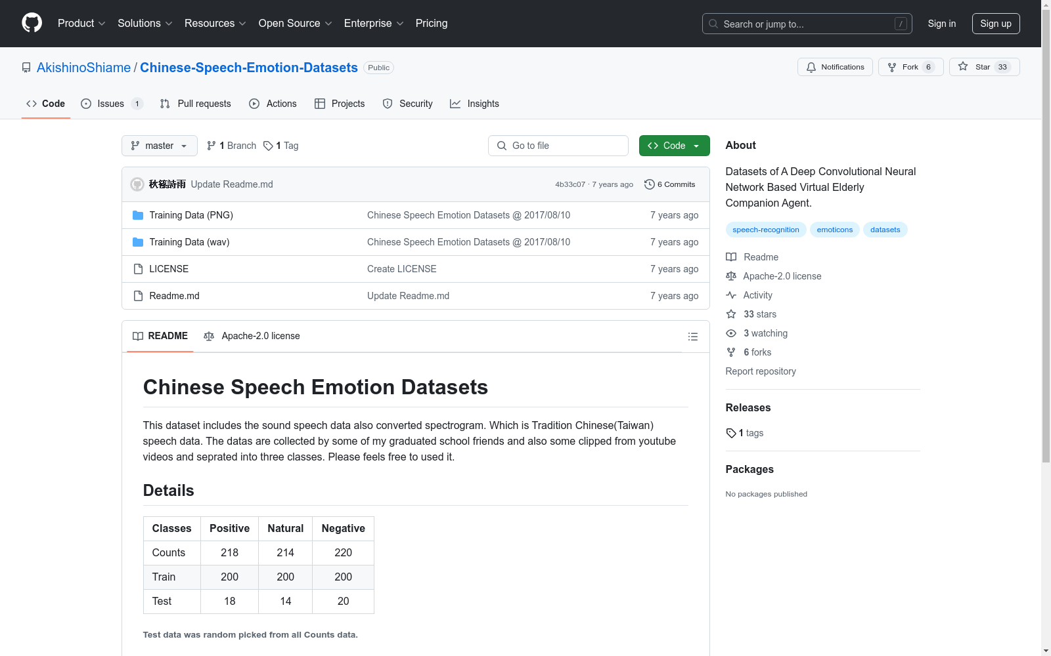Viewport: 1051px width, 656px height.
Task: Click the Go to file input
Action: tap(558, 146)
